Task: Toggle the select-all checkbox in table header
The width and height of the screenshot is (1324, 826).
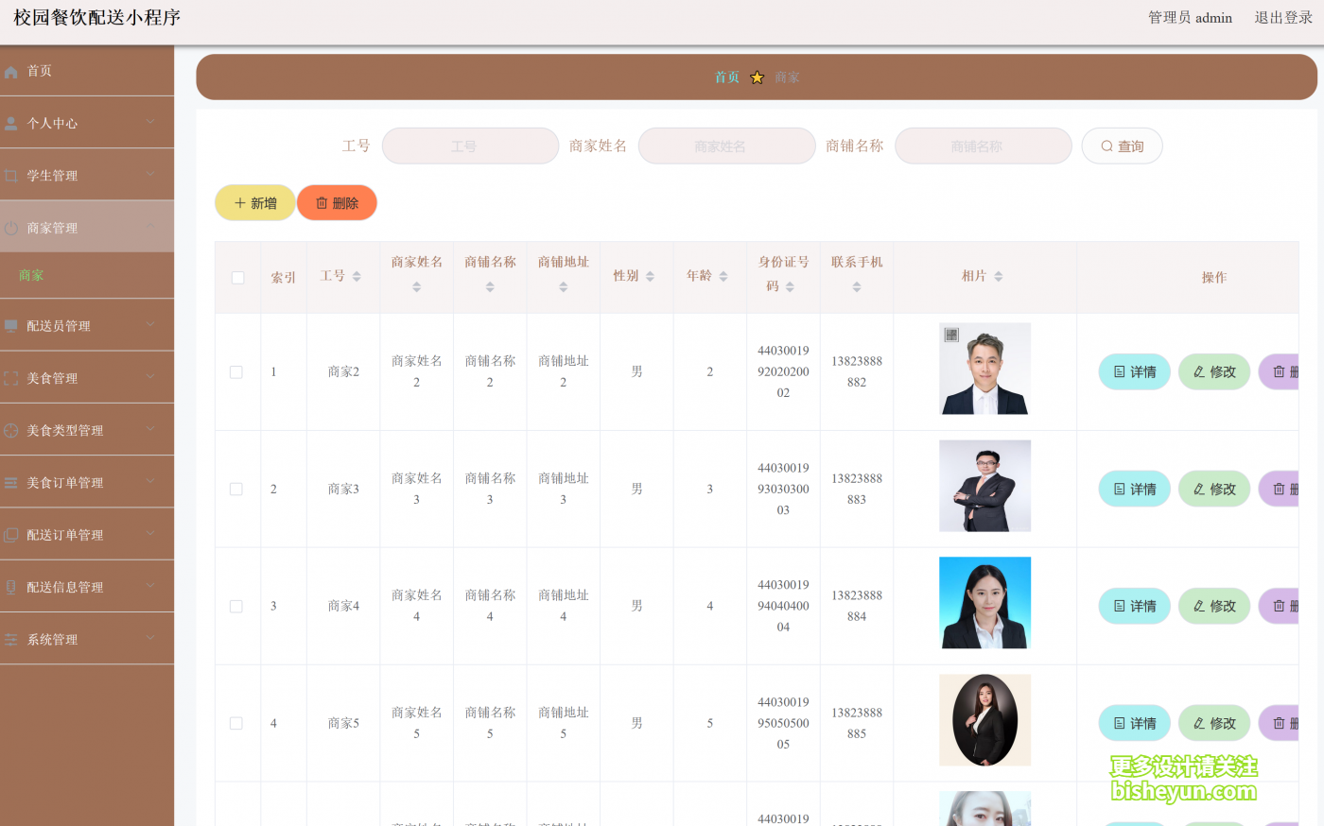Action: click(x=237, y=277)
